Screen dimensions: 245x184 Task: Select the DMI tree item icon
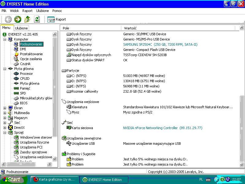(x=16, y=49)
